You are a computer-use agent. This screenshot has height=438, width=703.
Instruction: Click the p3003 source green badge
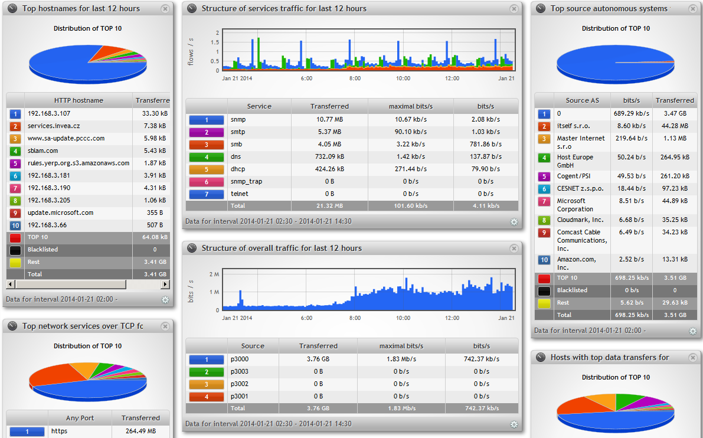[x=206, y=372]
